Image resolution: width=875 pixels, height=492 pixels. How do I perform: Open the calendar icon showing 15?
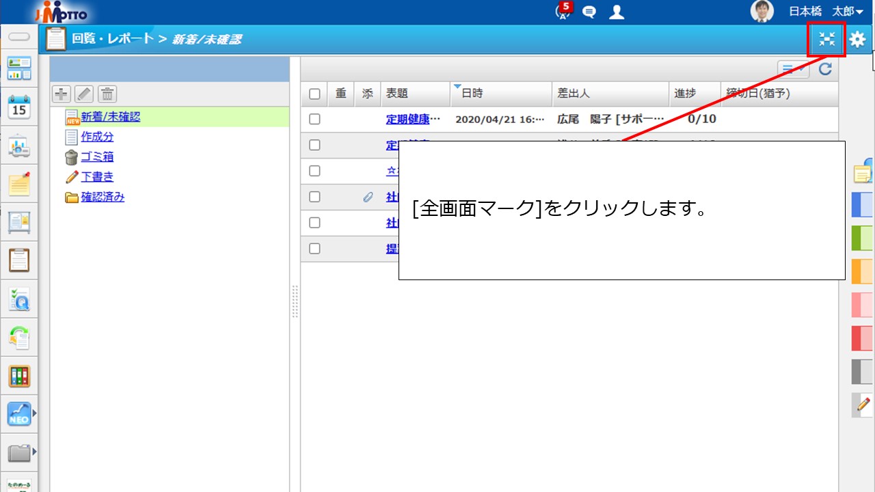pyautogui.click(x=19, y=107)
